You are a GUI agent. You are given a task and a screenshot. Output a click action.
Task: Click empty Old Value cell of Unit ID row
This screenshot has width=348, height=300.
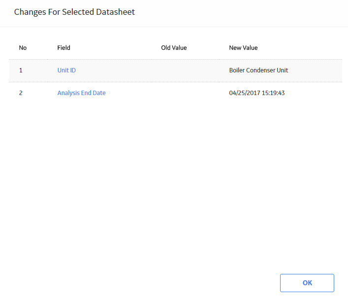(185, 70)
